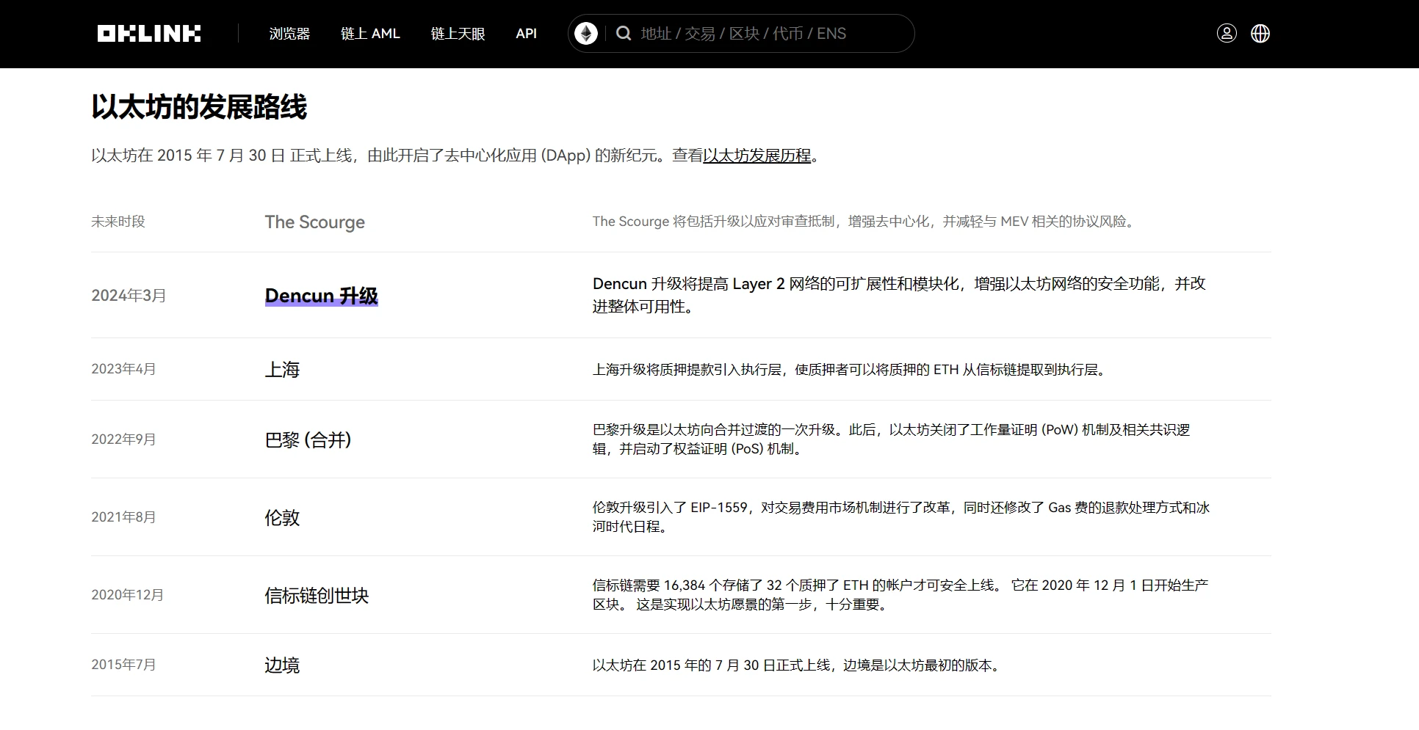
Task: Open the 链上 AML menu
Action: point(370,33)
